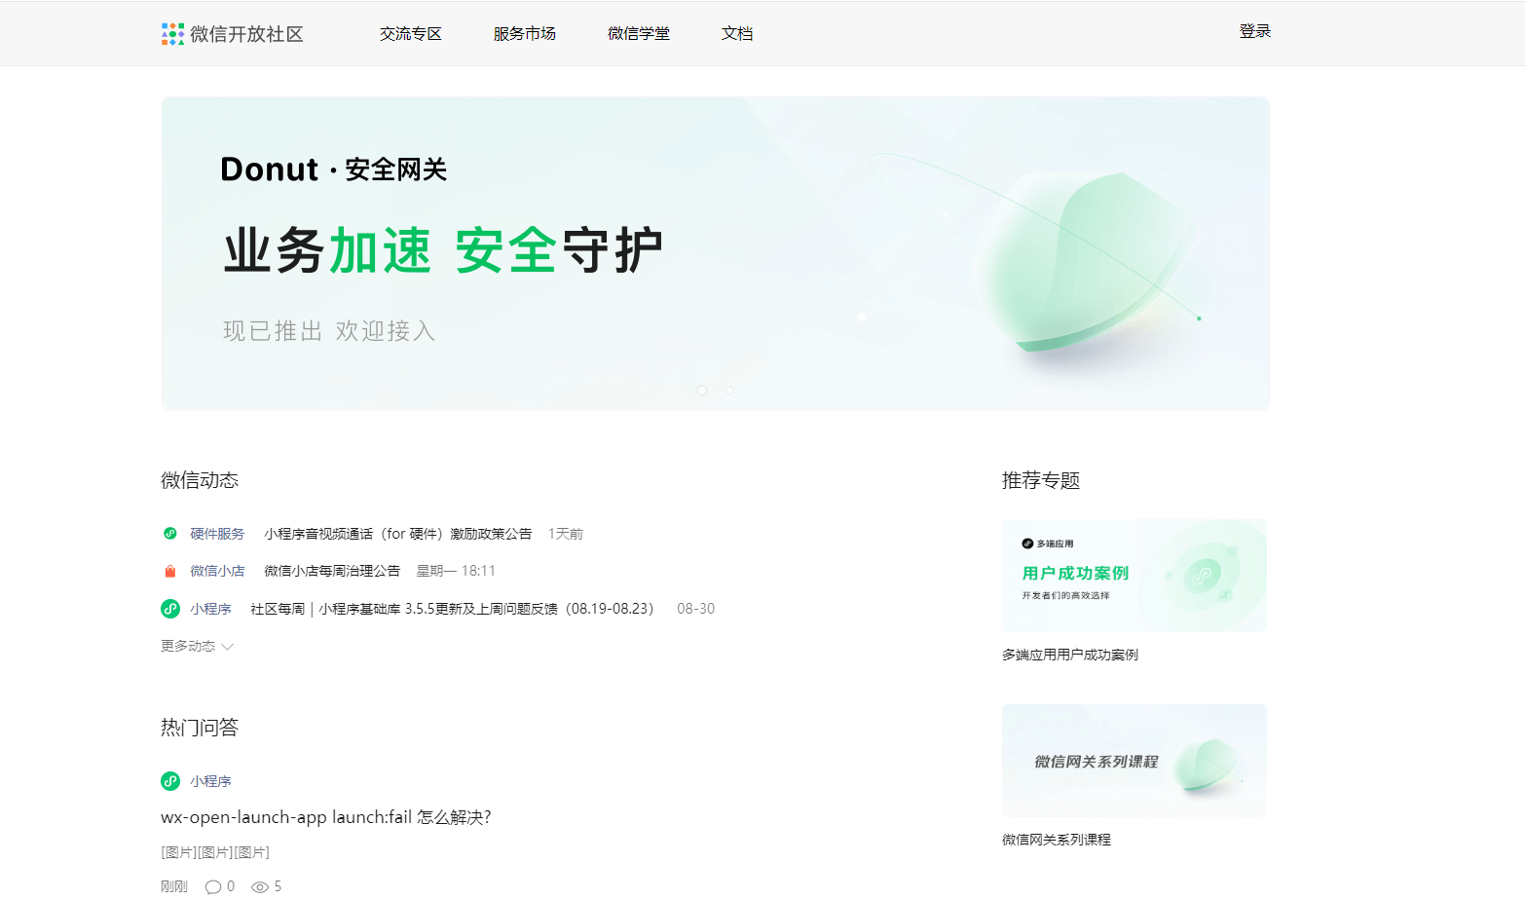Click the green icon beside 社区每周 row's 小程序 tag
Image resolution: width=1525 pixels, height=900 pixels.
tap(170, 609)
